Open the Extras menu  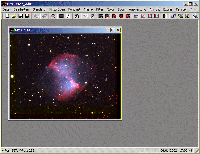pyautogui.click(x=168, y=9)
